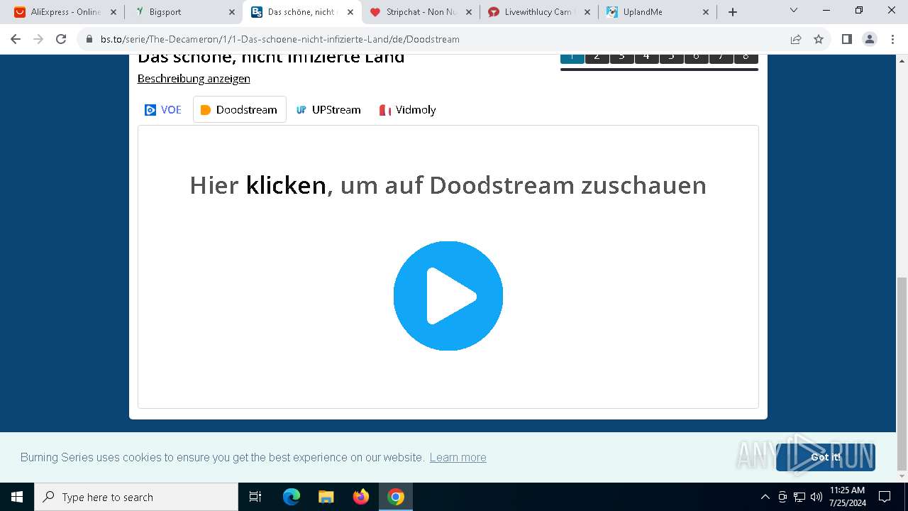
Task: Switch to the Vidmoly hoster tab
Action: (x=407, y=110)
